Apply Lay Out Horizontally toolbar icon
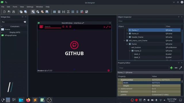Image resolution: width=184 pixels, height=103 pixels. coord(54,12)
